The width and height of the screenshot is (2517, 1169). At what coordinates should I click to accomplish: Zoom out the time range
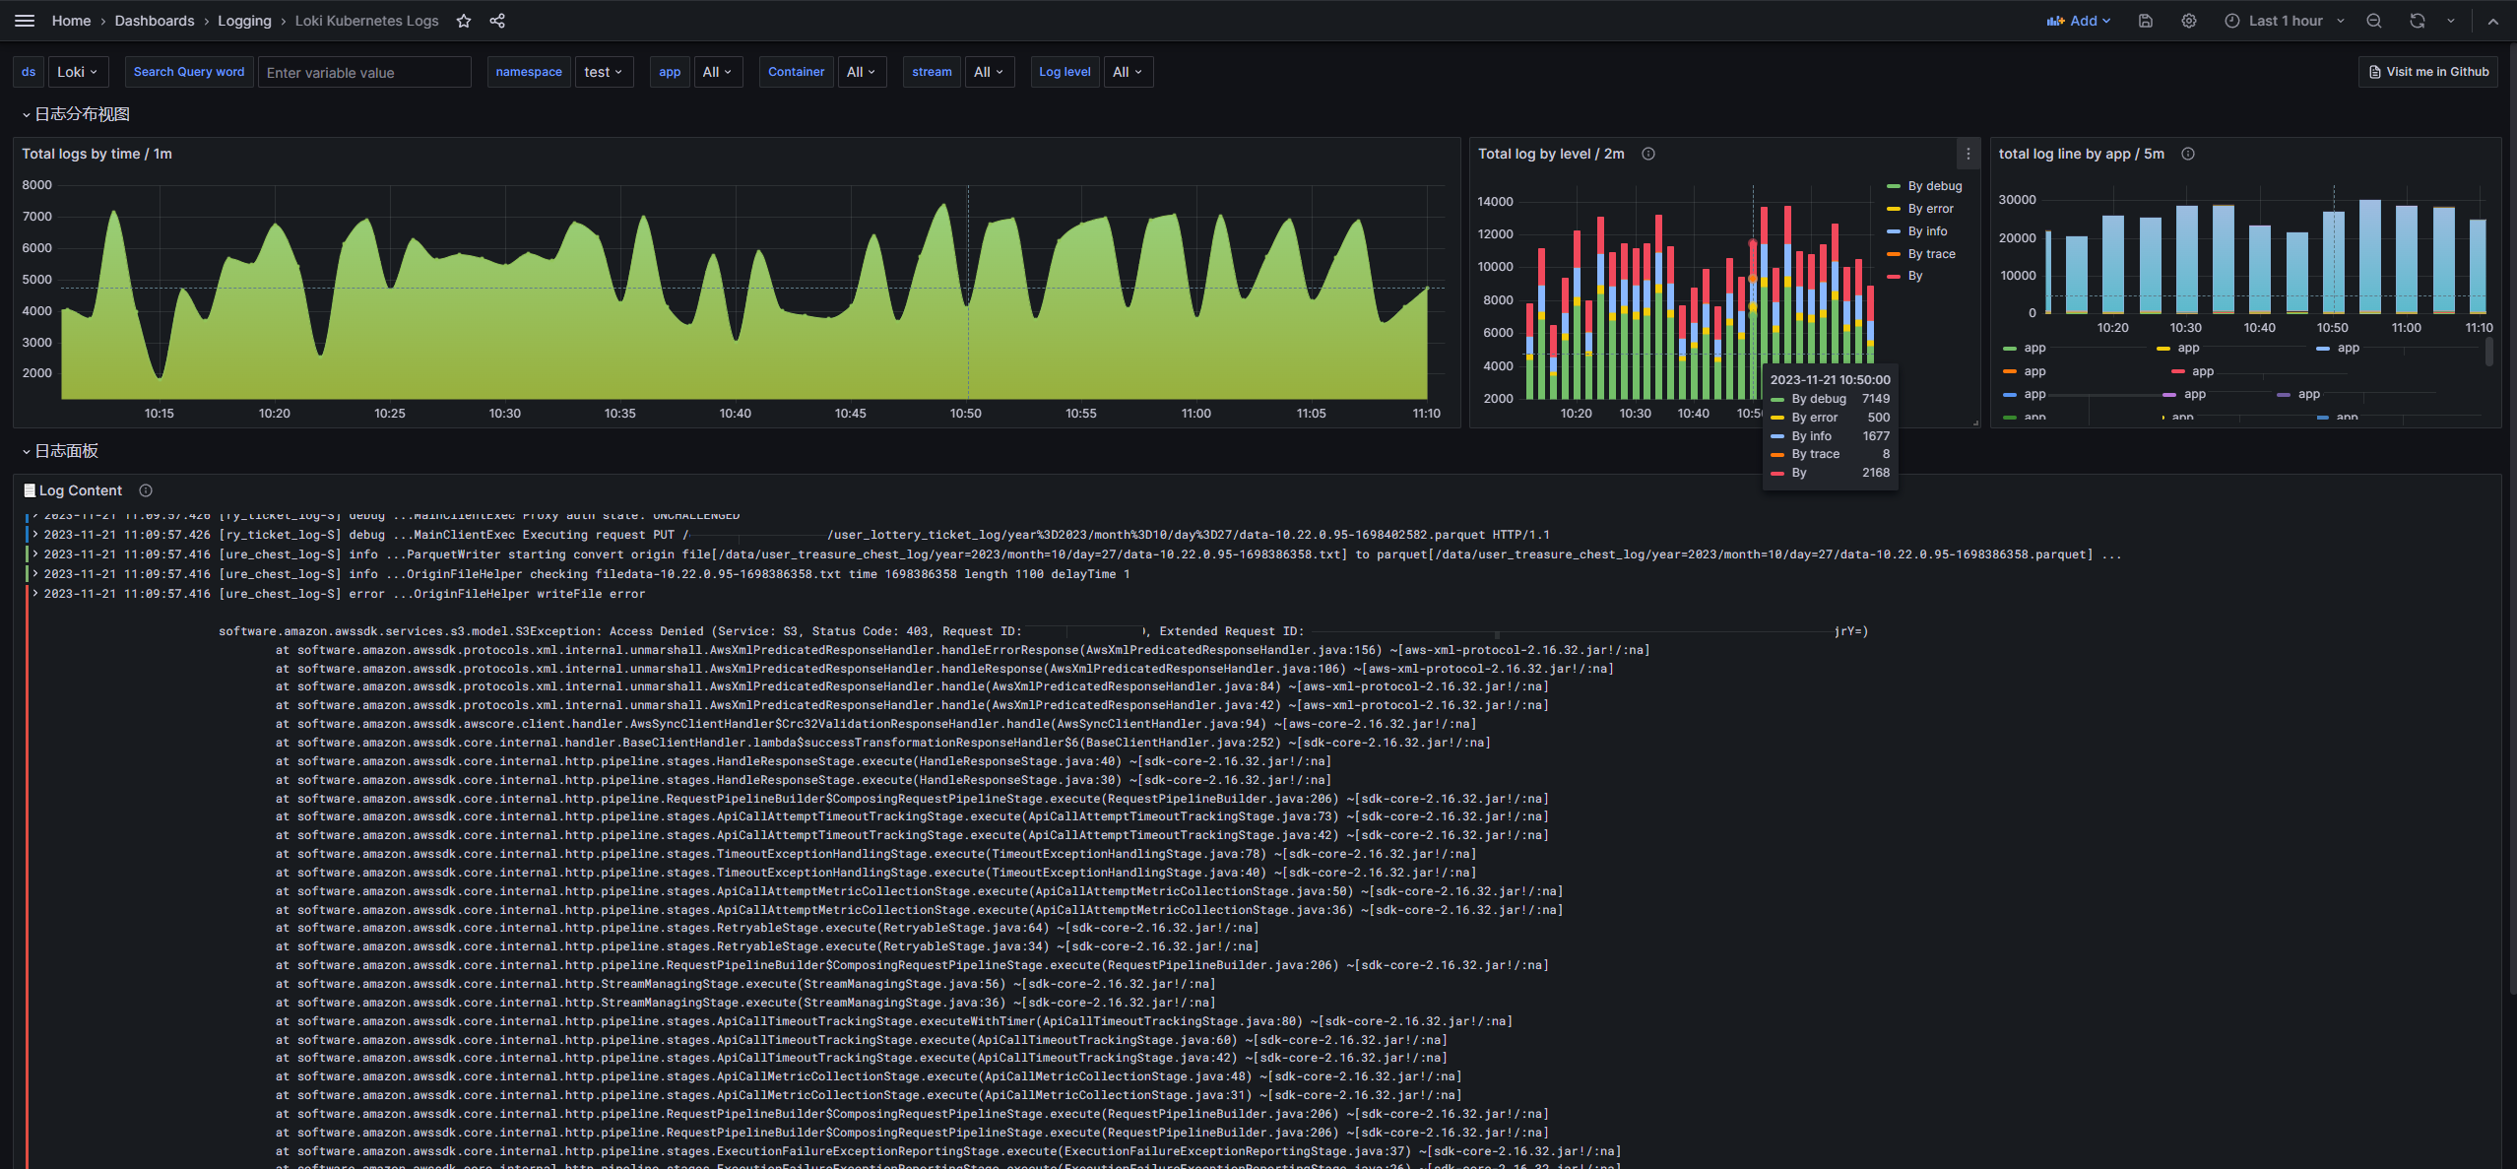[x=2374, y=21]
